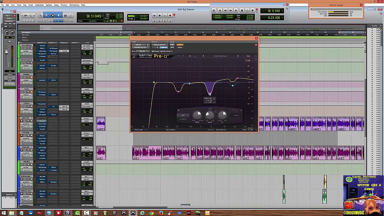Toggle the selected band power button
384x216 pixels.
pyautogui.click(x=178, y=110)
